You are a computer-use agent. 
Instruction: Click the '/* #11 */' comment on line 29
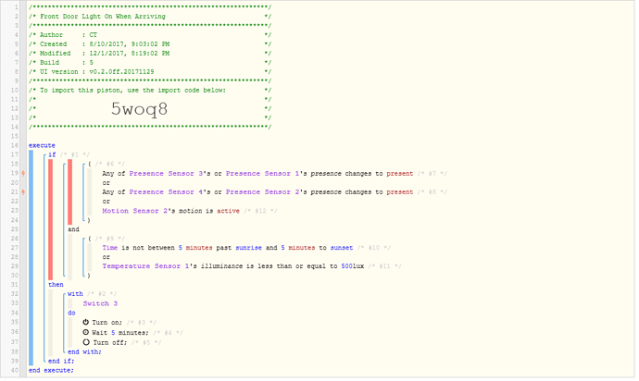(384, 266)
